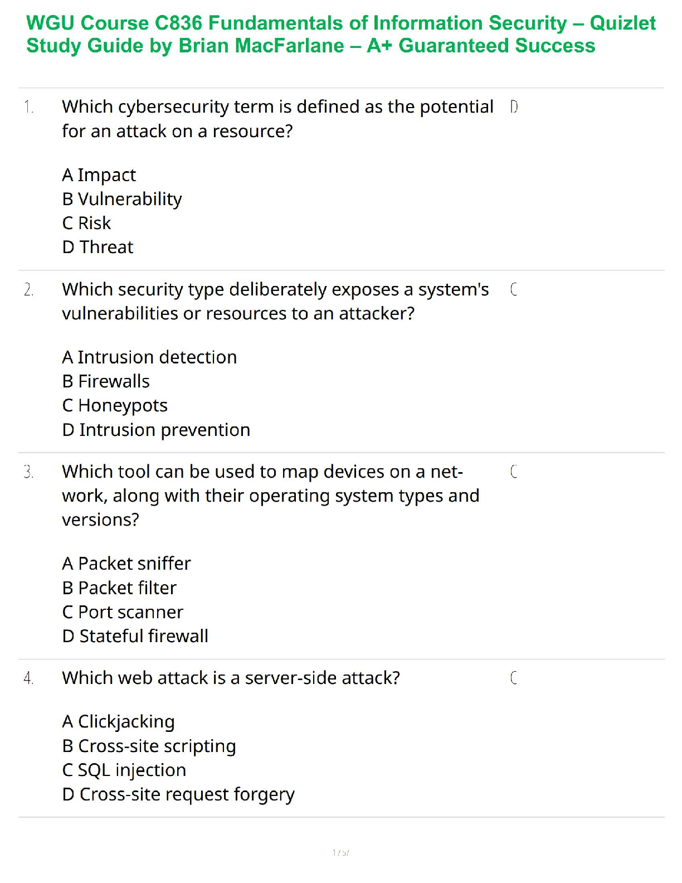Click the 'Which web attack' question text
The image size is (682, 883).
pyautogui.click(x=231, y=678)
